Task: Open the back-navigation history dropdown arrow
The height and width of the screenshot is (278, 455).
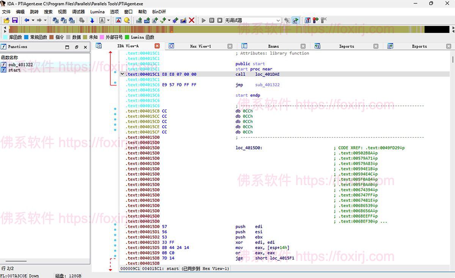Action: (x=33, y=20)
